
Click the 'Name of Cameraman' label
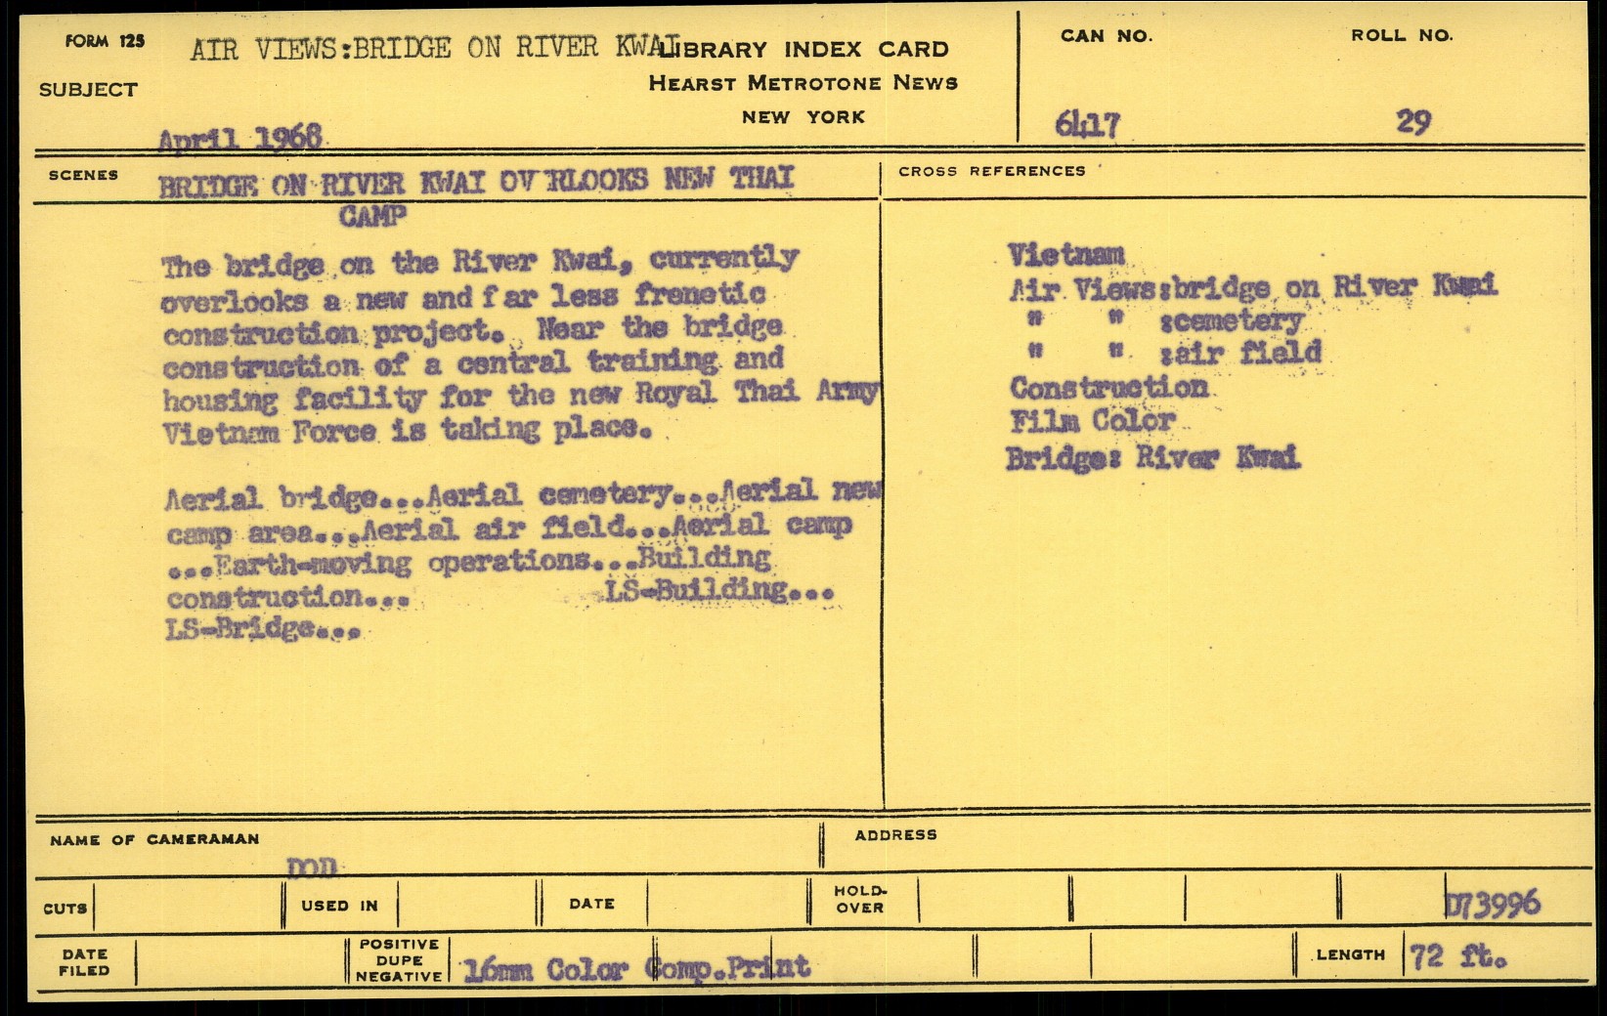[x=154, y=839]
